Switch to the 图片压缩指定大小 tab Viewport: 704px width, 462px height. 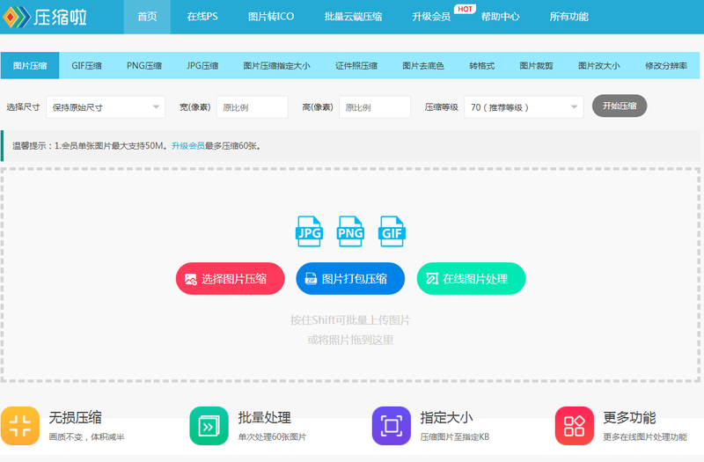(x=276, y=65)
